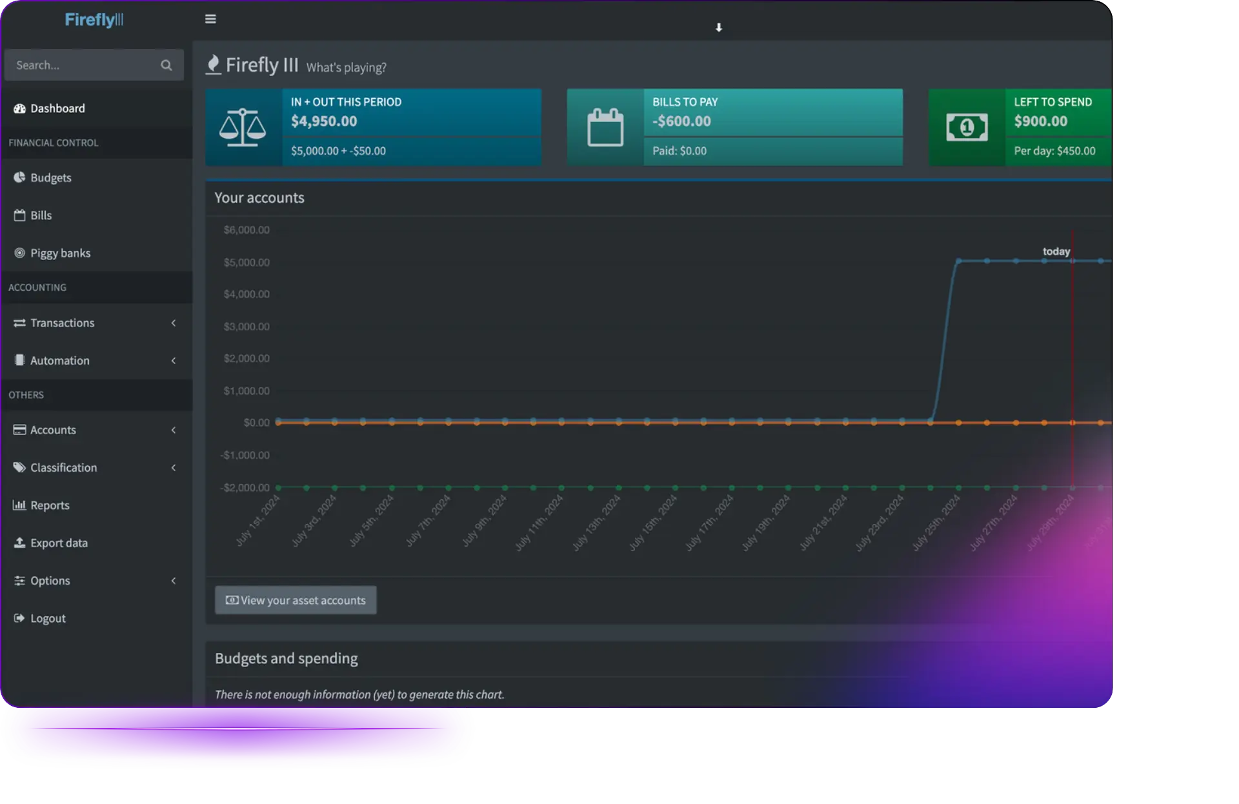Click the Bills calendar sidebar icon
This screenshot has width=1239, height=804.
pos(19,216)
